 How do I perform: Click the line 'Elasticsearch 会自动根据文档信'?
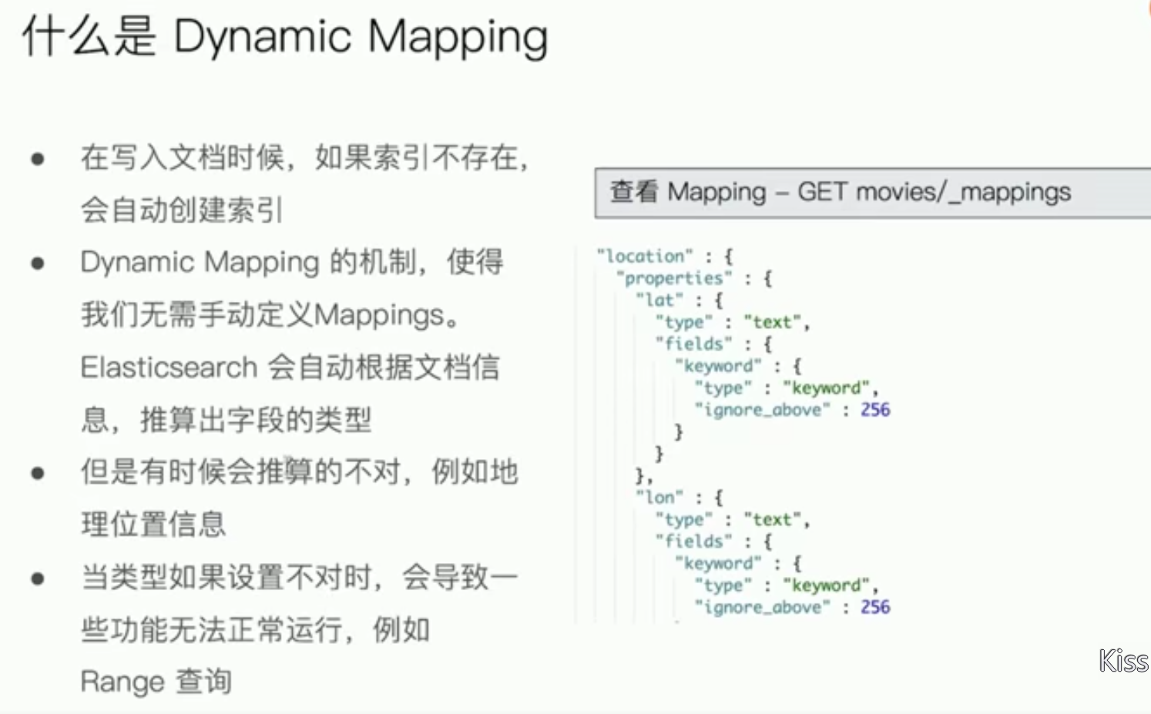pos(290,367)
